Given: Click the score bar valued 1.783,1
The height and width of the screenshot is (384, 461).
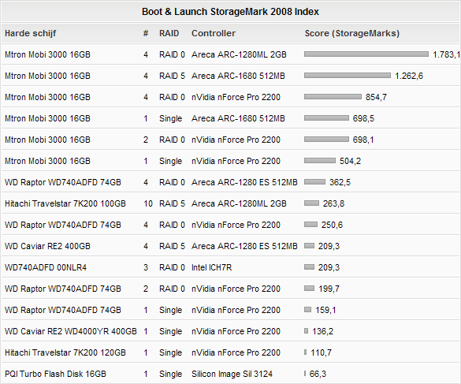Looking at the screenshot, I should tap(366, 54).
